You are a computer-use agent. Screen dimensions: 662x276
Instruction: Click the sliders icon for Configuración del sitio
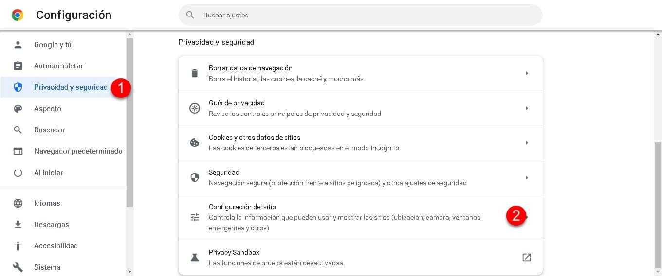[x=195, y=217]
